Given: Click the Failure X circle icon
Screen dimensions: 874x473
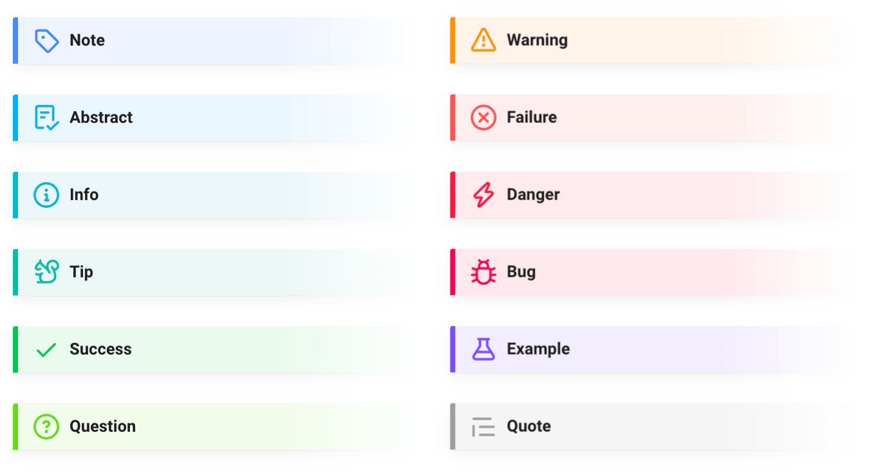Looking at the screenshot, I should [x=483, y=118].
